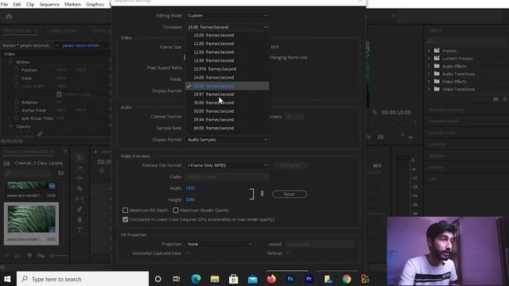Open the Graphics menu

pyautogui.click(x=95, y=4)
